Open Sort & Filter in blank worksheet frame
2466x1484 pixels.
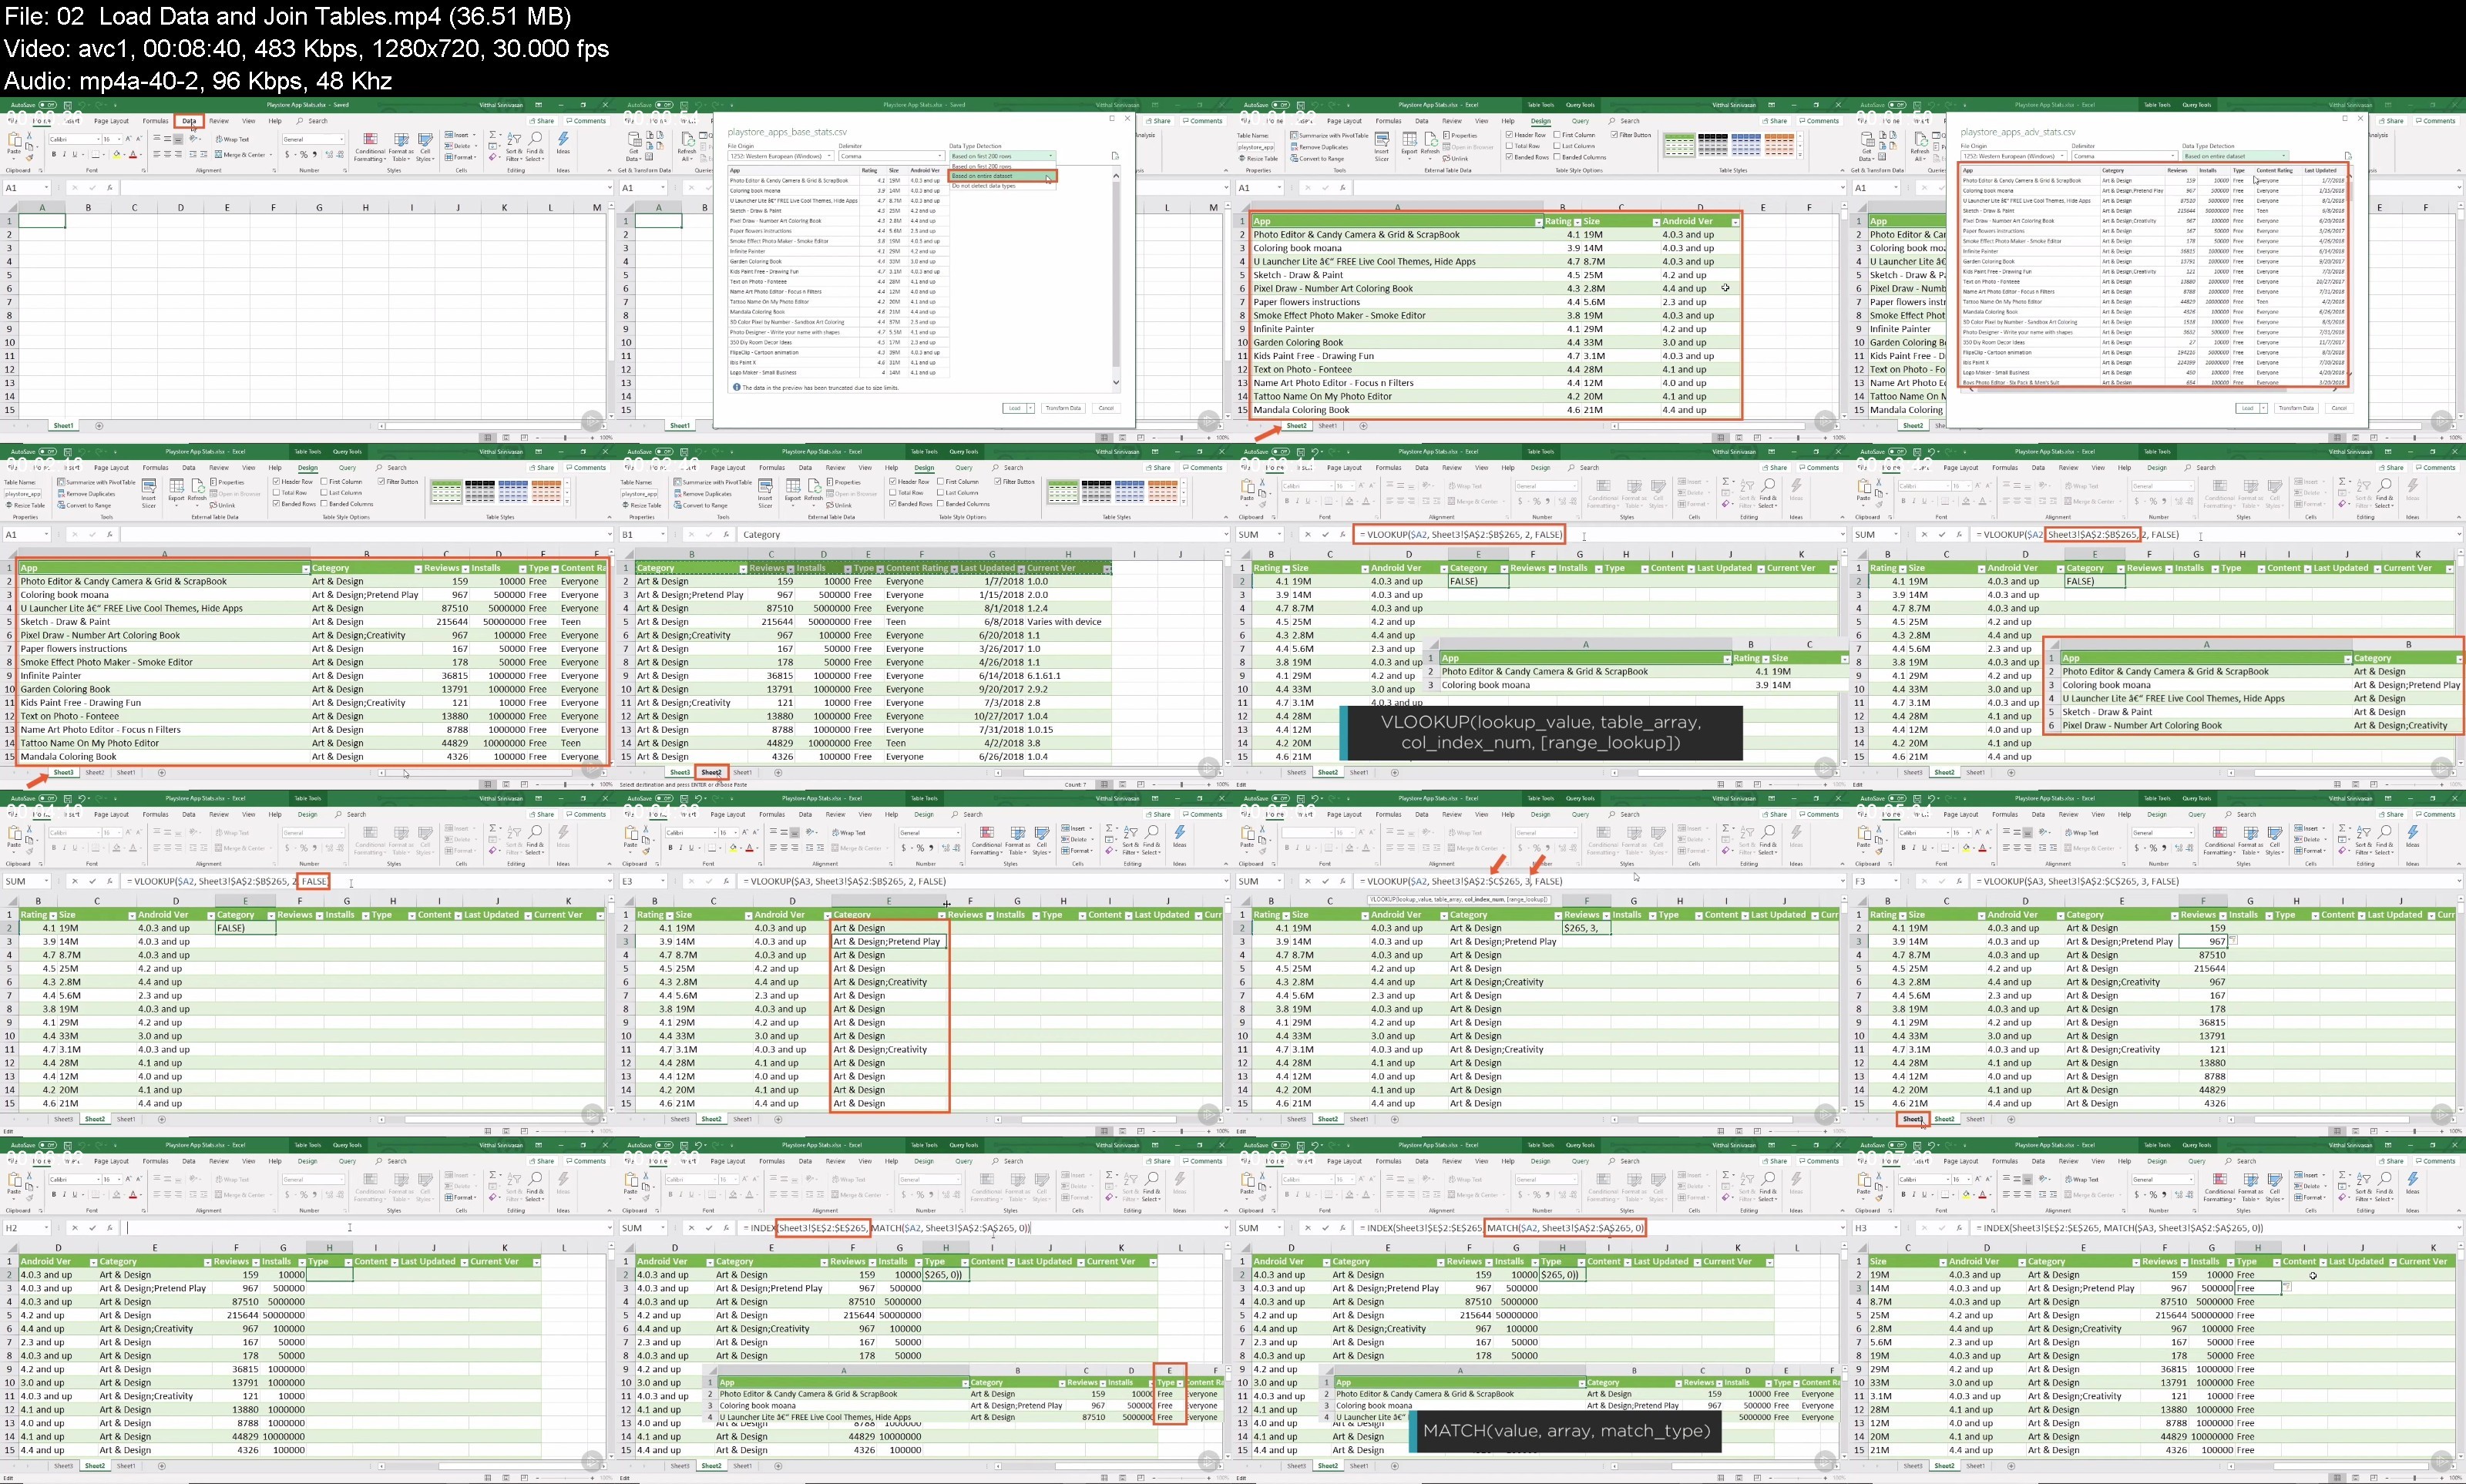tap(514, 148)
